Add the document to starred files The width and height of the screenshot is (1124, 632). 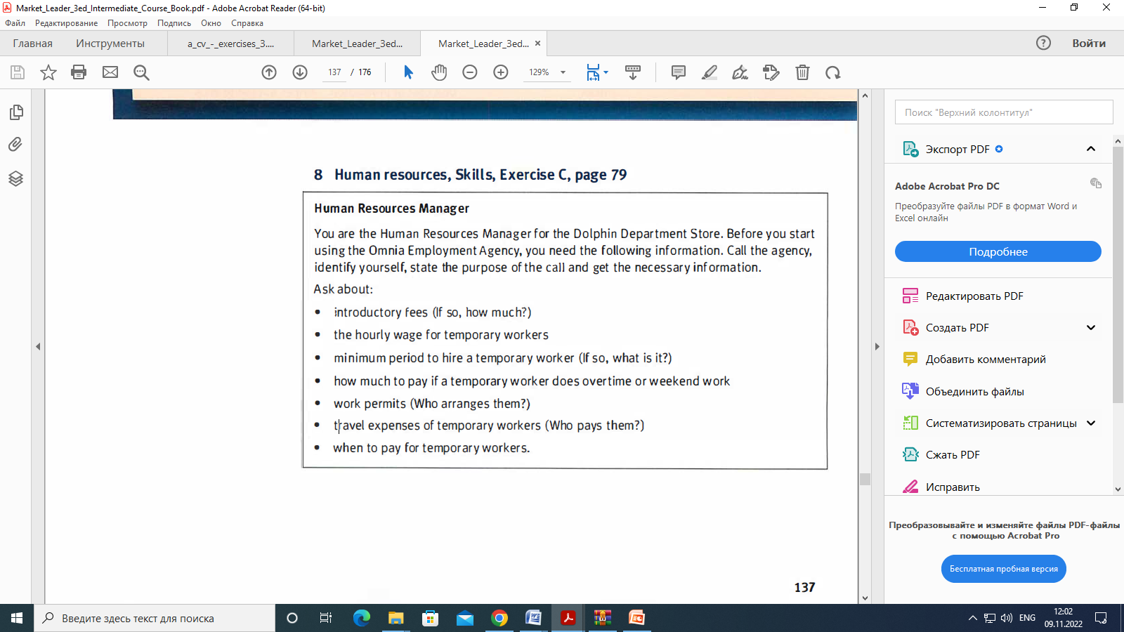pyautogui.click(x=48, y=72)
